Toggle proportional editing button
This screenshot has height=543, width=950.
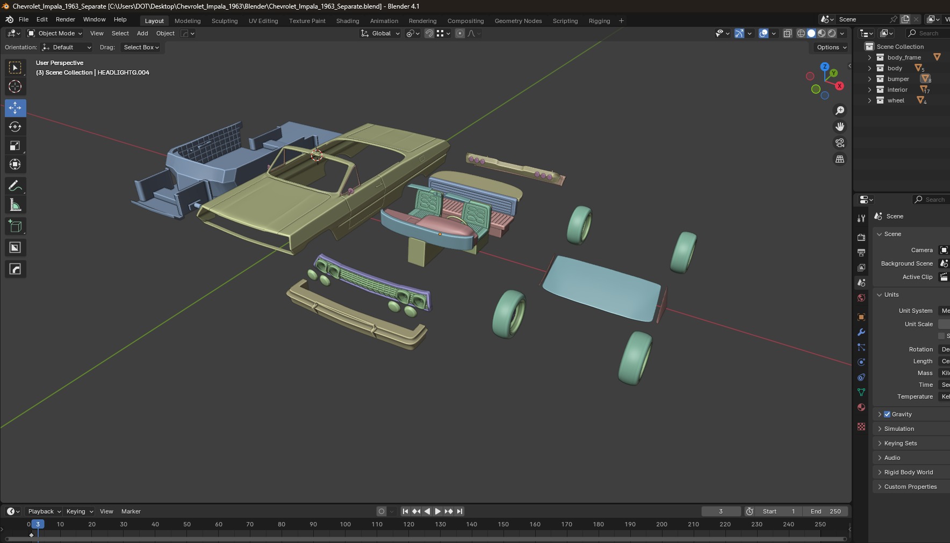tap(460, 33)
